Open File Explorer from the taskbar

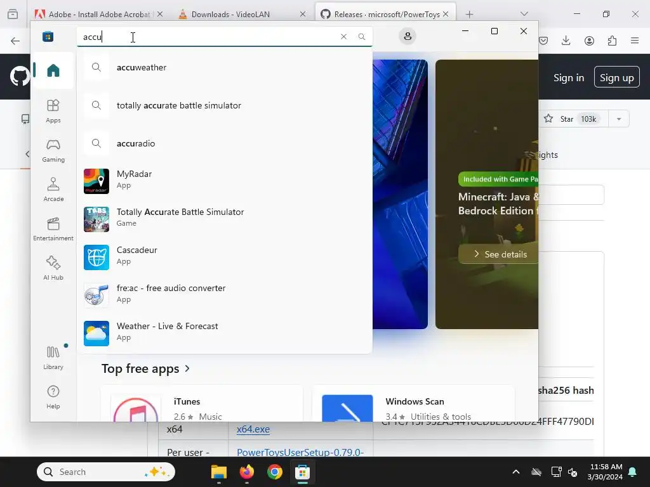coord(219,472)
